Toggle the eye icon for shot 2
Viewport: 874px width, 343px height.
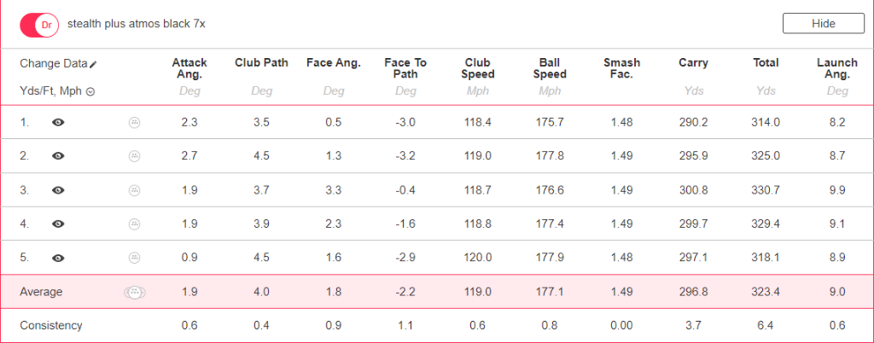(58, 156)
